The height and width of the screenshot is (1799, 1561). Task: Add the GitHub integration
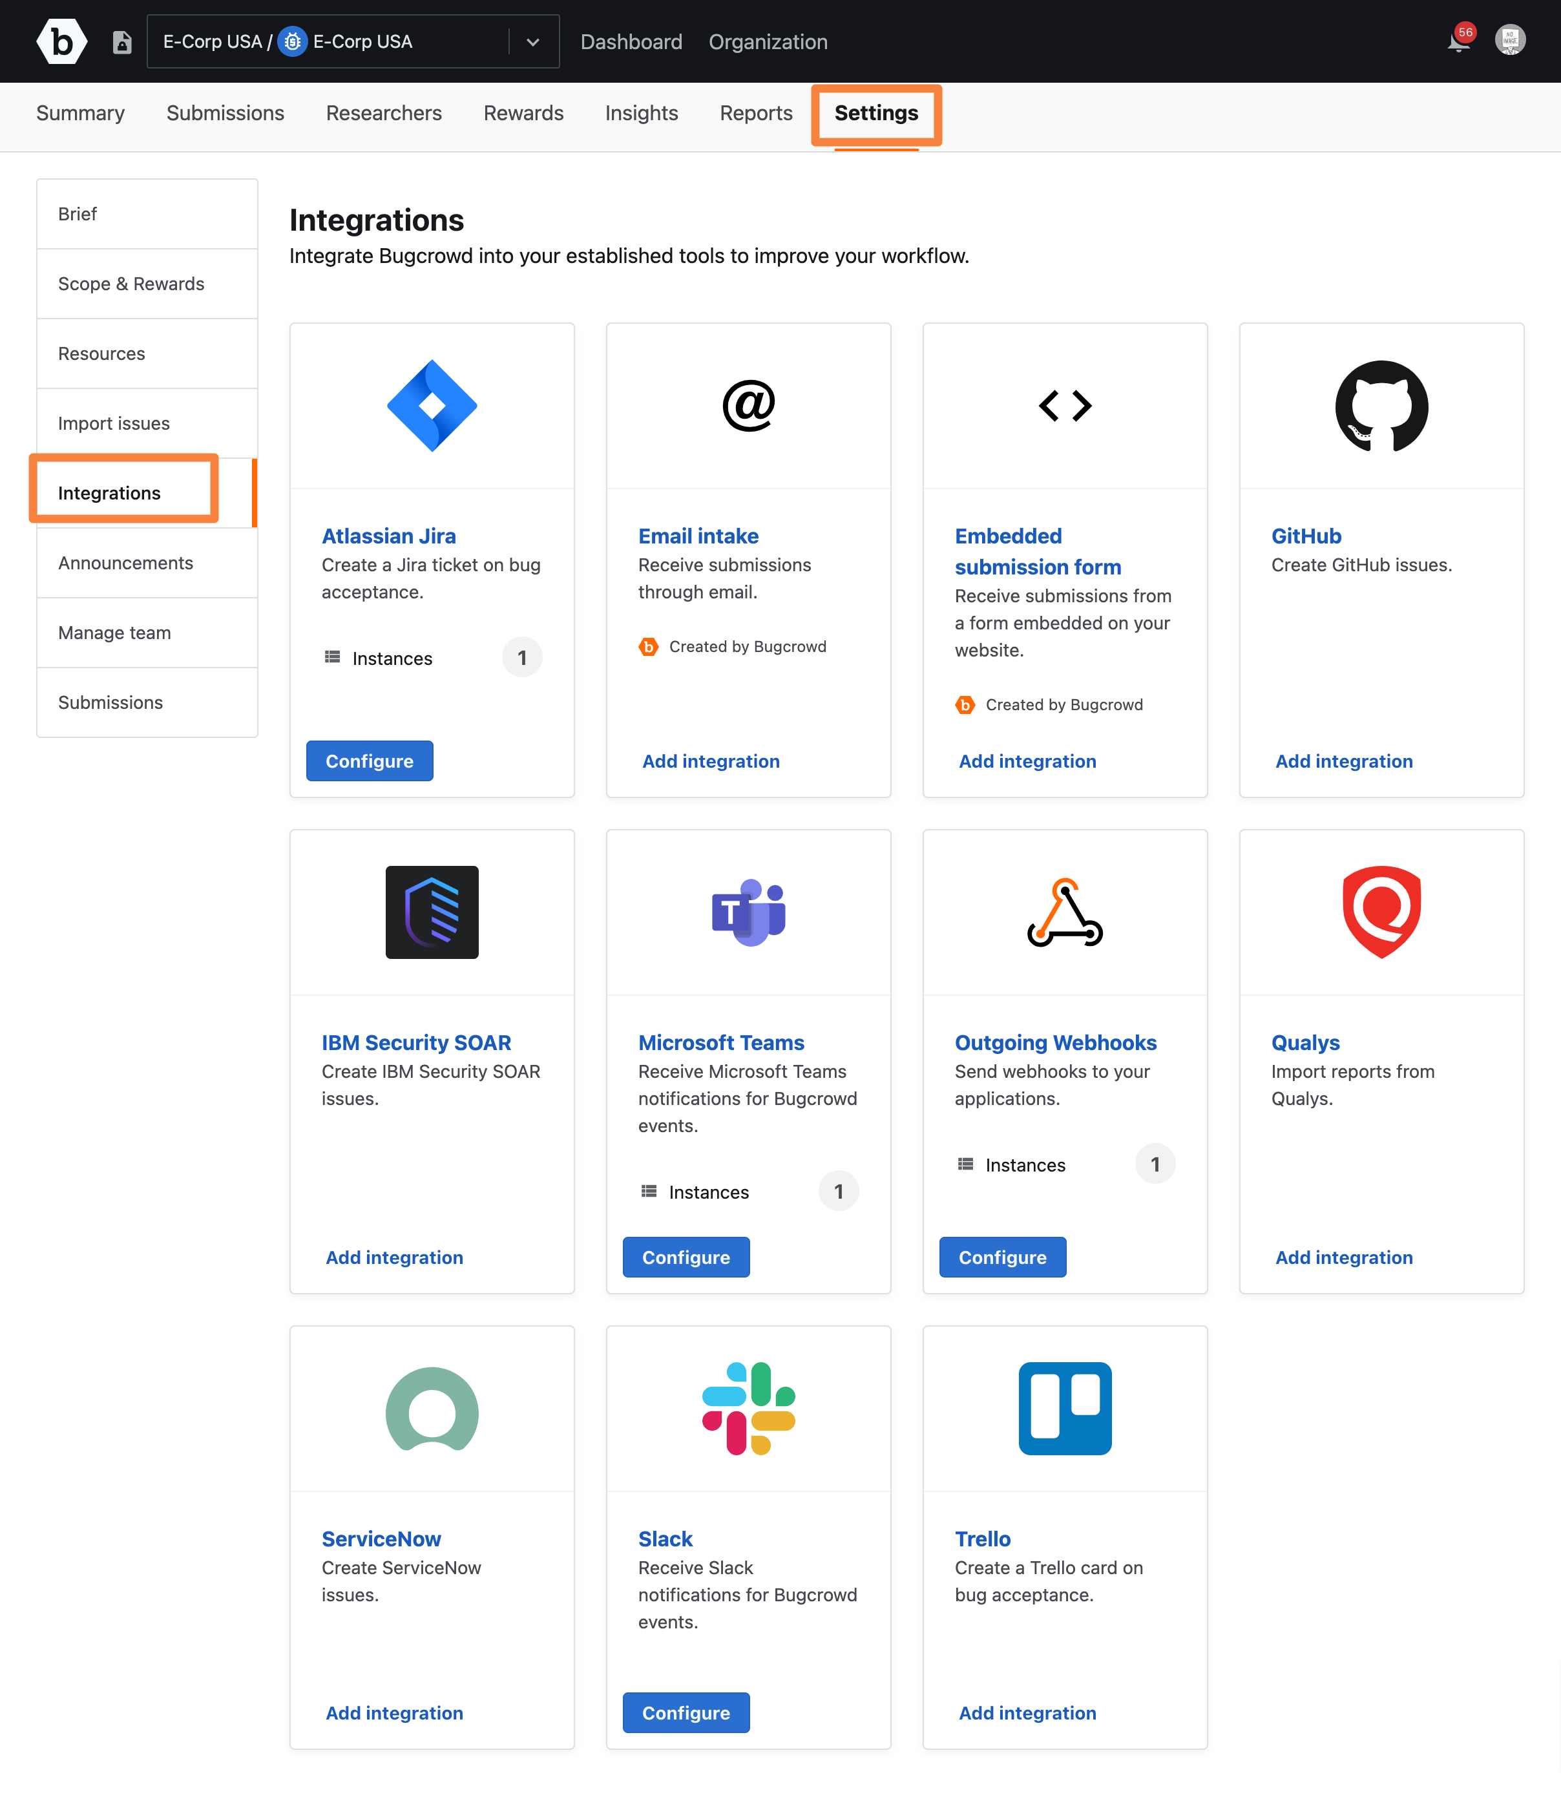click(x=1343, y=761)
